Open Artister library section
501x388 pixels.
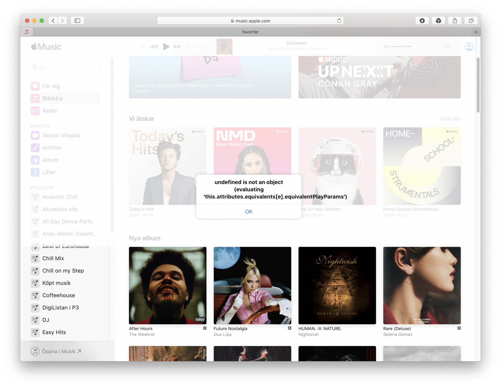pos(65,148)
